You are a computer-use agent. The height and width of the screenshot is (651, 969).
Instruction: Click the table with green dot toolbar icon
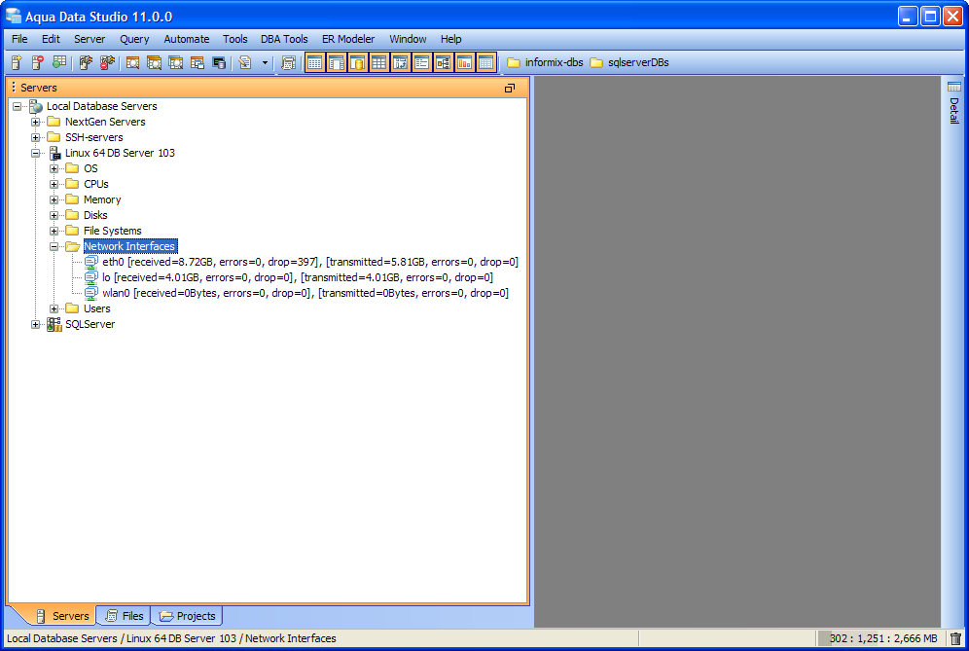click(59, 62)
